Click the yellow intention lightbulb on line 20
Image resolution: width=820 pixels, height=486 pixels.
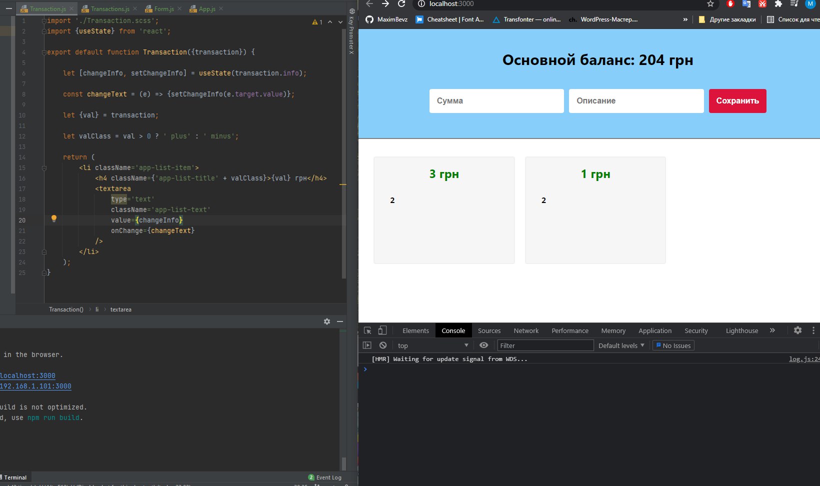pyautogui.click(x=54, y=218)
